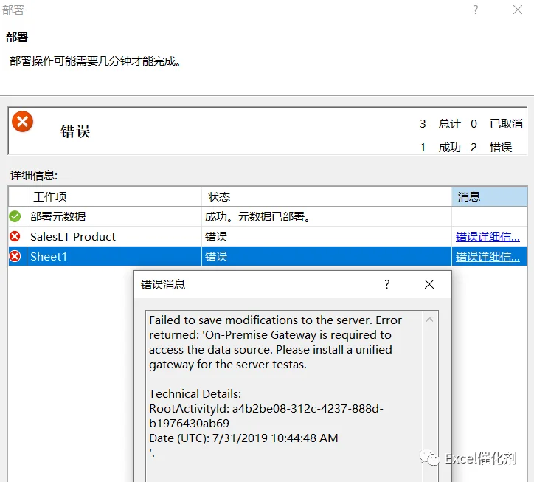
Task: Open error details link for Sheet1 row
Action: [488, 257]
